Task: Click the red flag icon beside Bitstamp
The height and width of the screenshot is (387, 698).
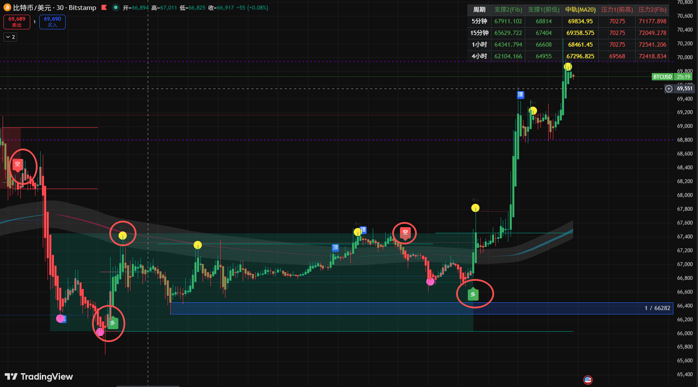Action: 104,7
